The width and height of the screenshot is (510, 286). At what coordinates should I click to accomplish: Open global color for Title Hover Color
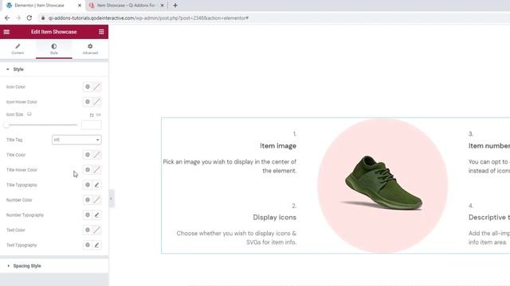coord(88,170)
